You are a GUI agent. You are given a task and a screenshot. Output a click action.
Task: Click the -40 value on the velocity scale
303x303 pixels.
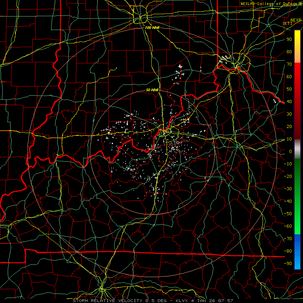[x=288, y=201]
